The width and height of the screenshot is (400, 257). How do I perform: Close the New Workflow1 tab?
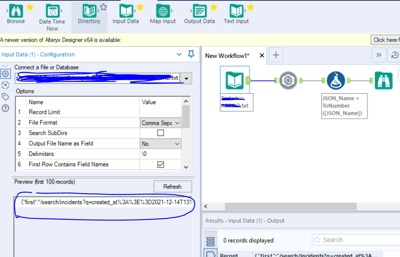pyautogui.click(x=262, y=55)
